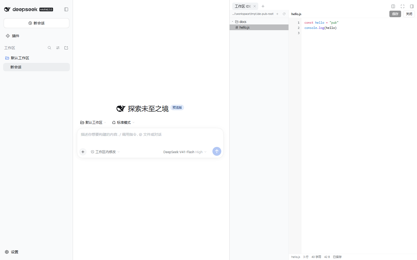Add attachment with plus button
Viewport: 417px width, 260px height.
(83, 152)
